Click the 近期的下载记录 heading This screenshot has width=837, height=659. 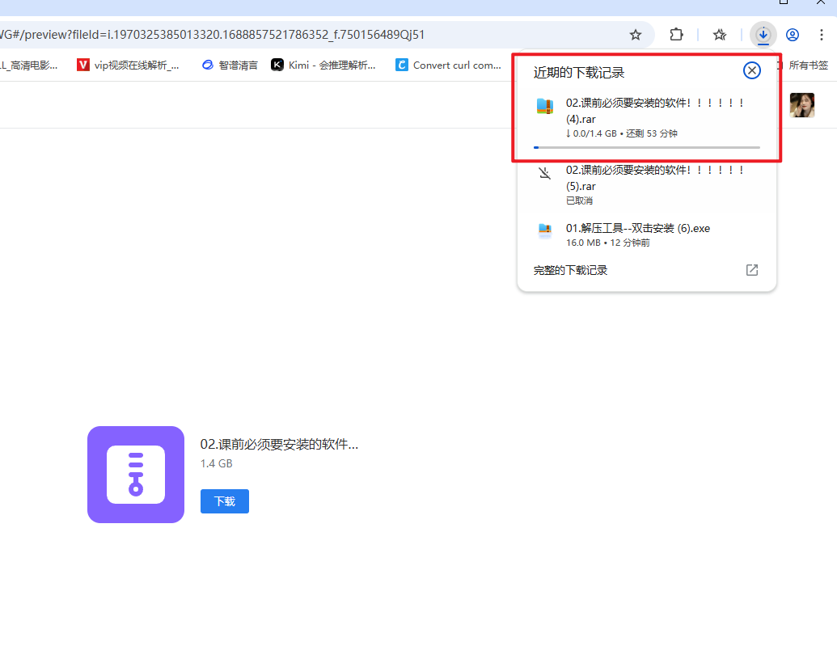click(579, 73)
